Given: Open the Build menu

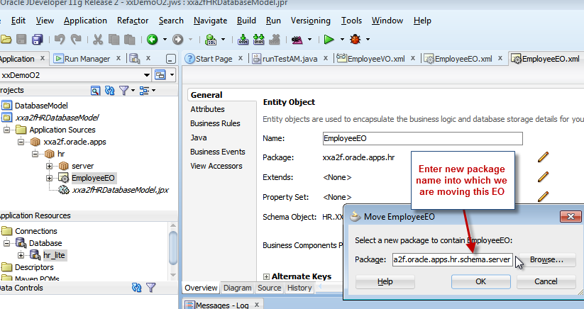Looking at the screenshot, I should click(x=246, y=21).
